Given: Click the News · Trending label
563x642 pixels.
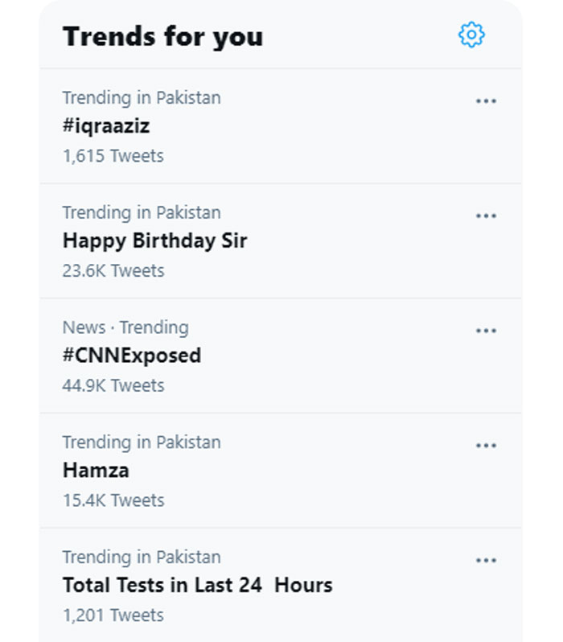Looking at the screenshot, I should pyautogui.click(x=125, y=327).
